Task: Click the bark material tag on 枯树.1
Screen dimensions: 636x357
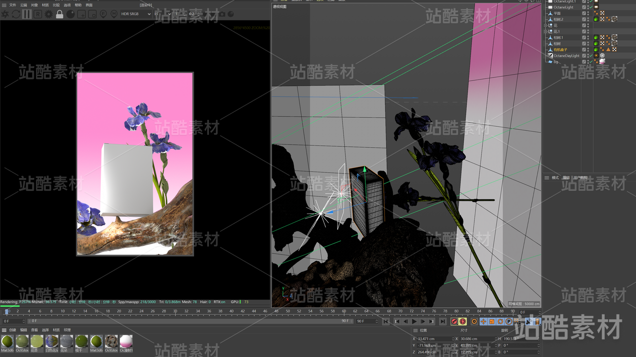Action: pyautogui.click(x=615, y=37)
